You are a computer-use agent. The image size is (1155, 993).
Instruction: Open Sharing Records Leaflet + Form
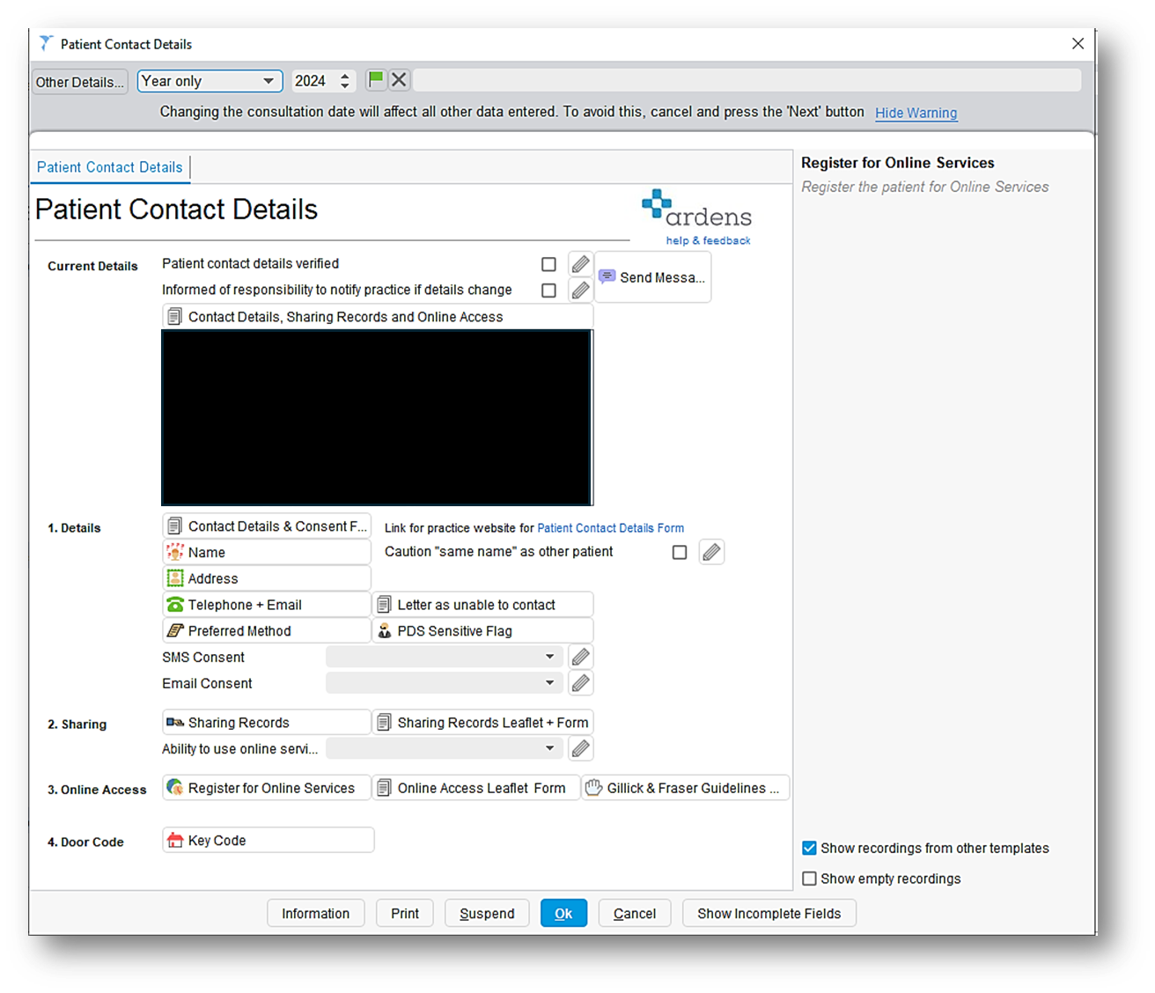coord(482,722)
